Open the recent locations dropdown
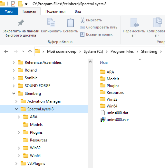The image size is (165, 168). pyautogui.click(x=23, y=51)
